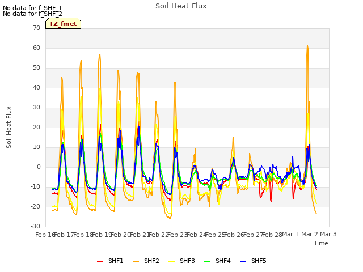
Task: Click the SHF2 legend entry
Action: pos(146,261)
